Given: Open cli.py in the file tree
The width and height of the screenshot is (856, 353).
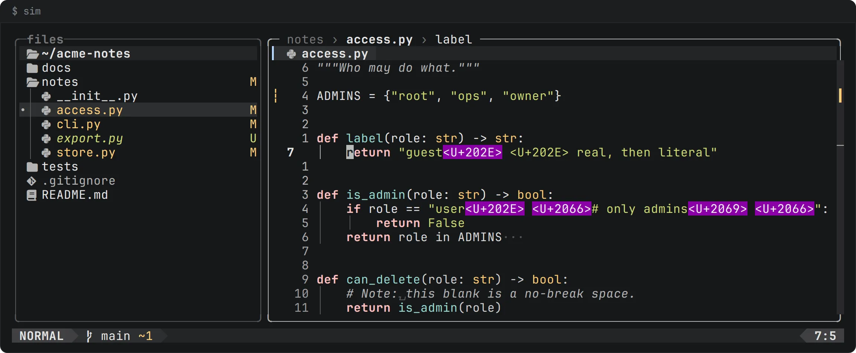Looking at the screenshot, I should tap(78, 124).
